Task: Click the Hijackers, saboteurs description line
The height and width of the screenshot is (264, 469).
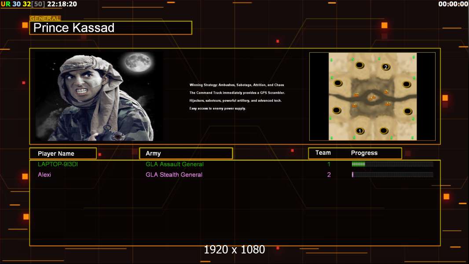Action: click(235, 100)
